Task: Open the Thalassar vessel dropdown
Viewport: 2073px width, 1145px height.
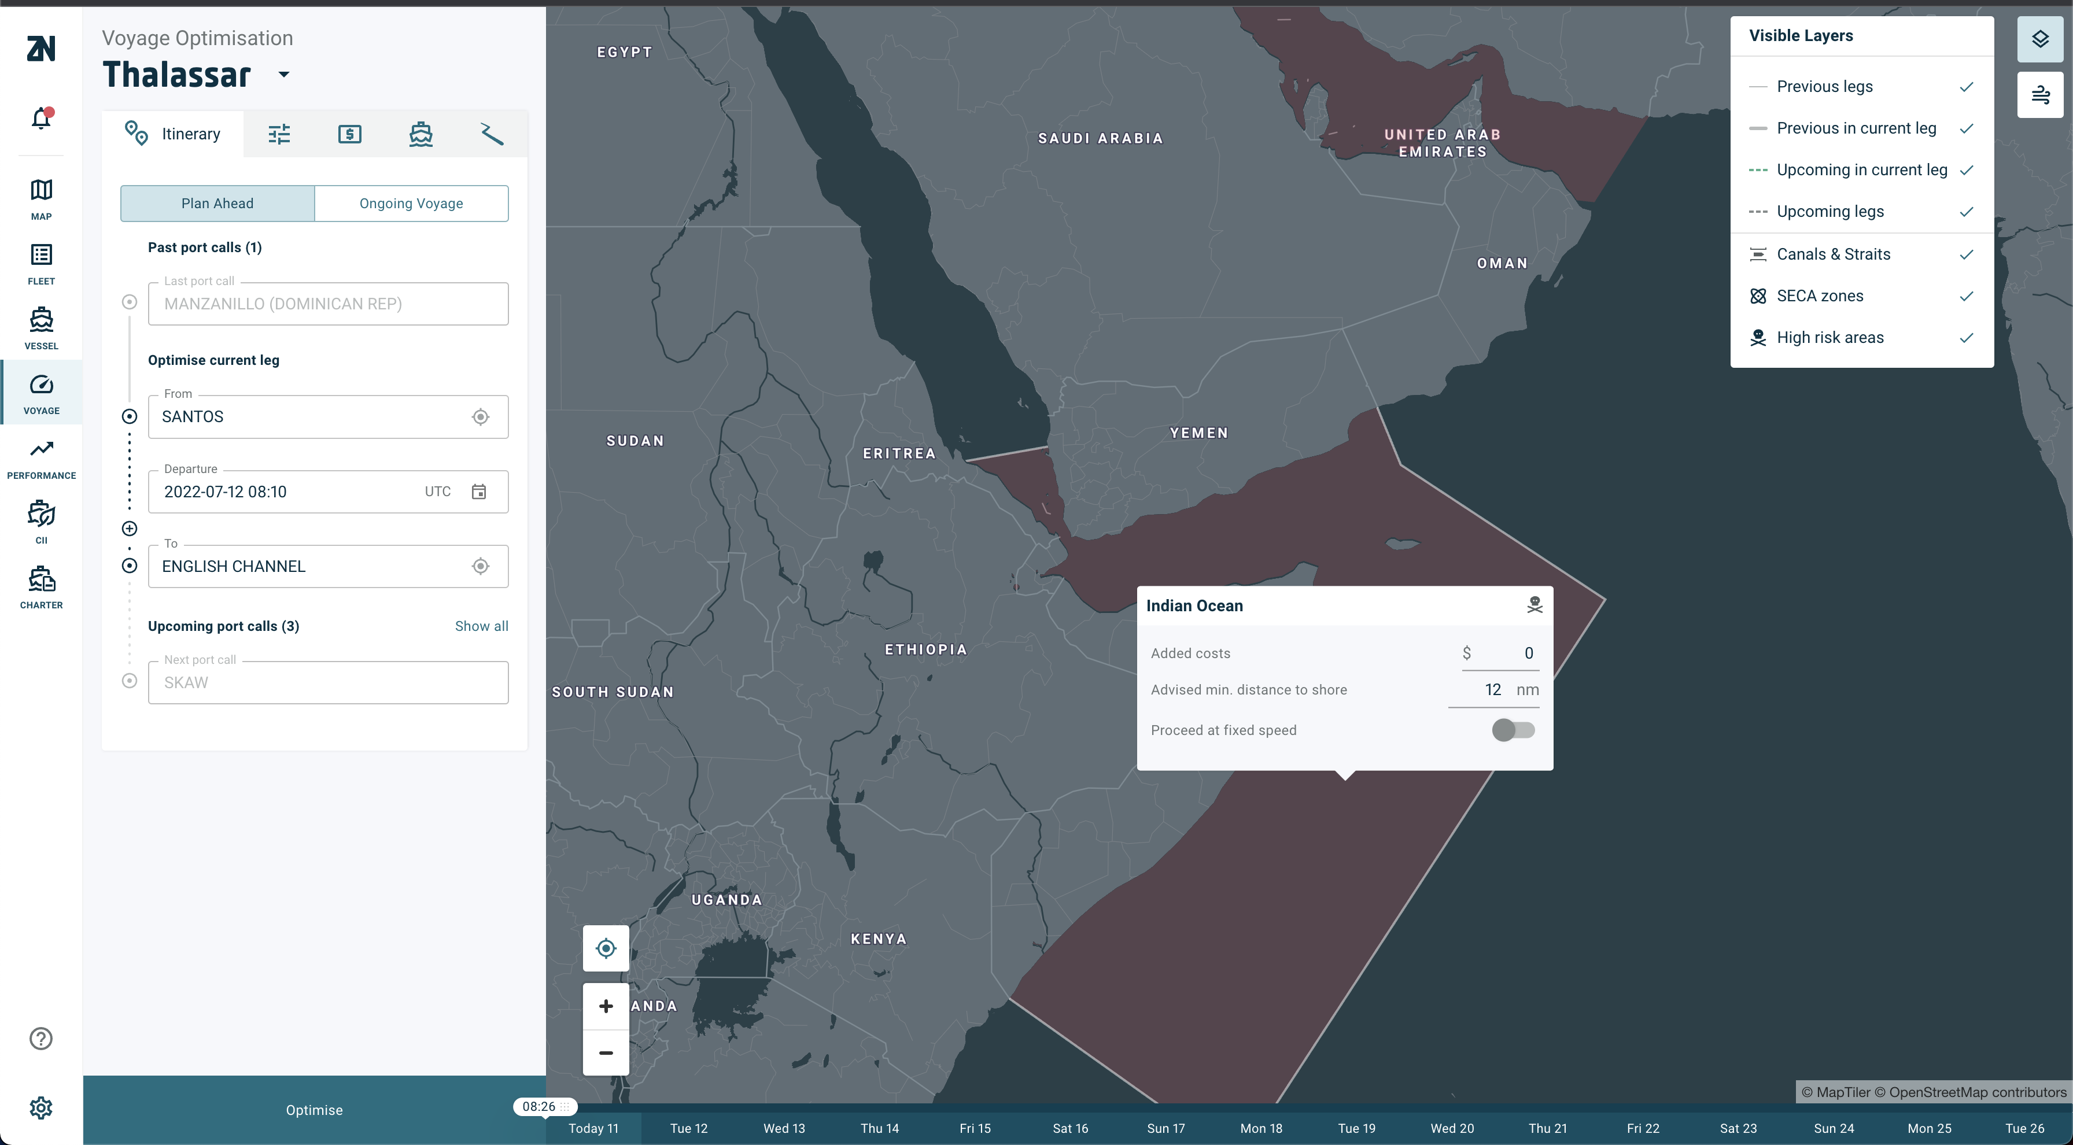Action: pos(283,75)
